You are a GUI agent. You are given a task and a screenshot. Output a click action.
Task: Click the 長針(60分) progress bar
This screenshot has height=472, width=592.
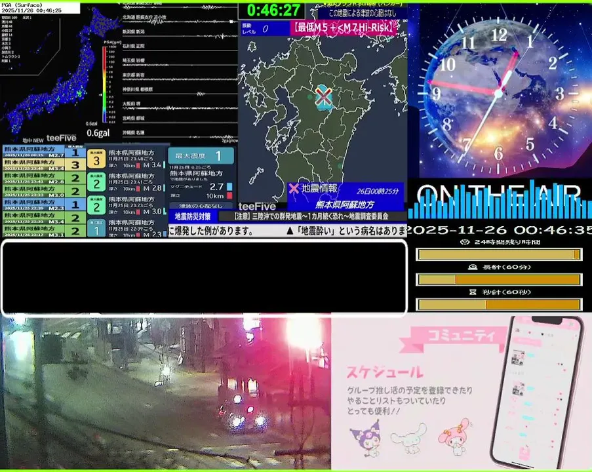pos(499,279)
